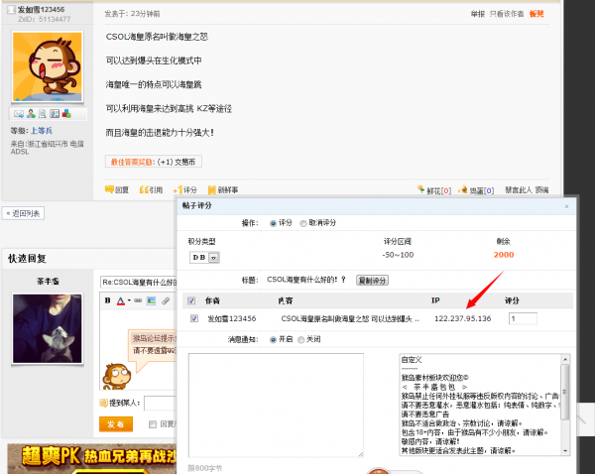The width and height of the screenshot is (595, 474).
Task: Click the 茶丰盛 user avatar photo
Action: click(48, 328)
